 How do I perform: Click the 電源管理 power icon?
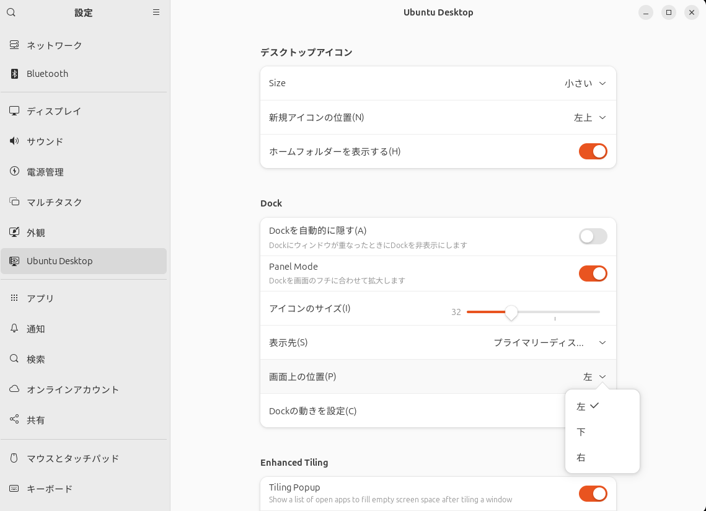(x=14, y=172)
